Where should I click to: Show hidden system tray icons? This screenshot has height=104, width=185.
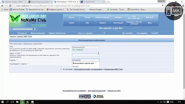tap(158, 102)
